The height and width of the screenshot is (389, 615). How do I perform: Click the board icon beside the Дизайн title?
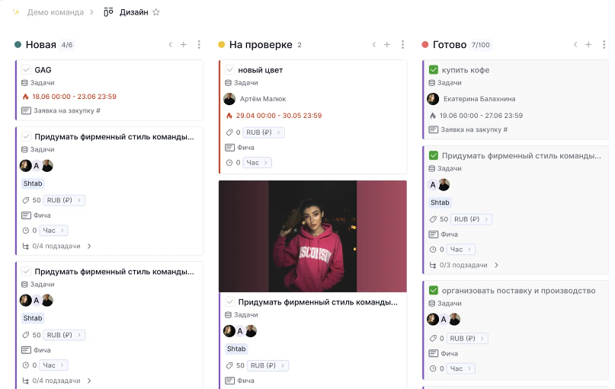click(x=108, y=12)
